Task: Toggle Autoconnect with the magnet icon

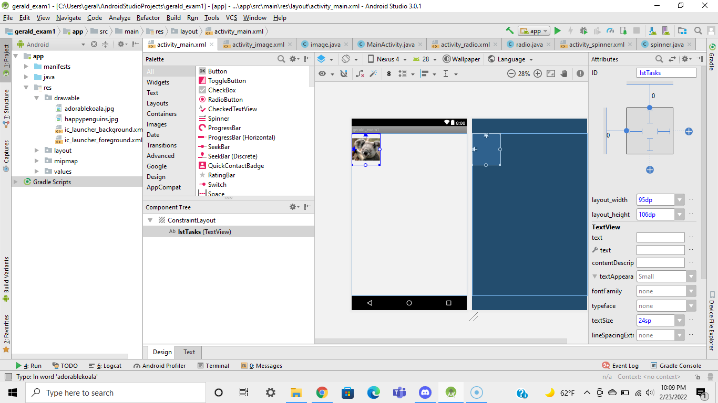Action: coord(343,73)
